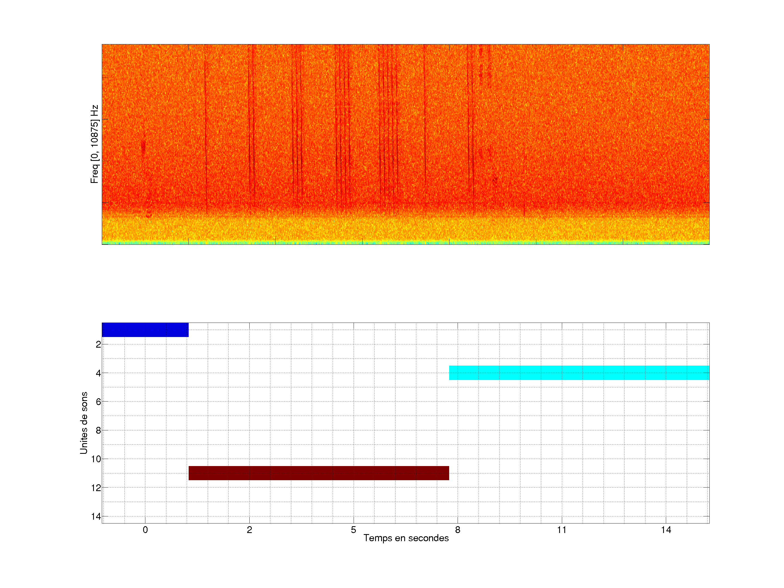Click the x-axis tick label 5

tap(353, 530)
